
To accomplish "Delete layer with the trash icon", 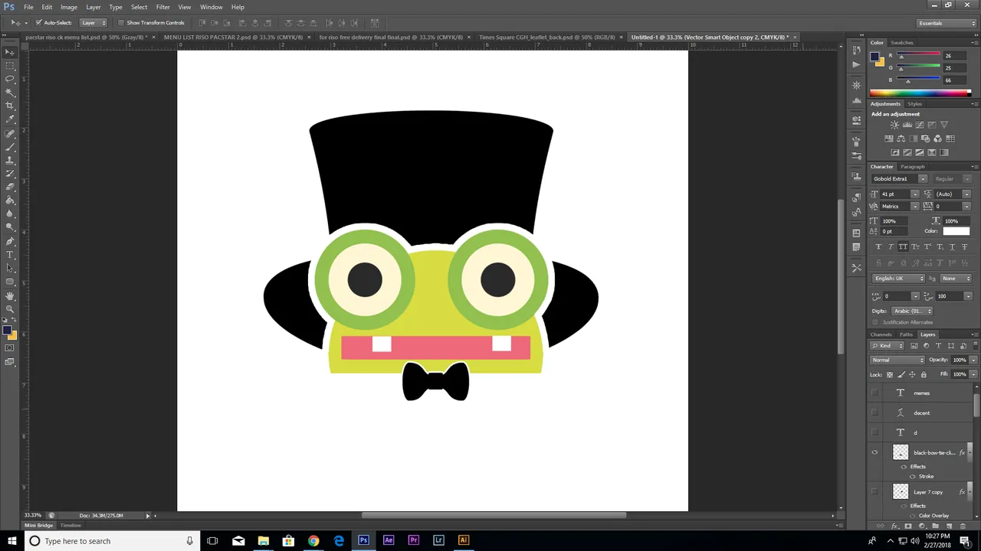I will (x=963, y=527).
